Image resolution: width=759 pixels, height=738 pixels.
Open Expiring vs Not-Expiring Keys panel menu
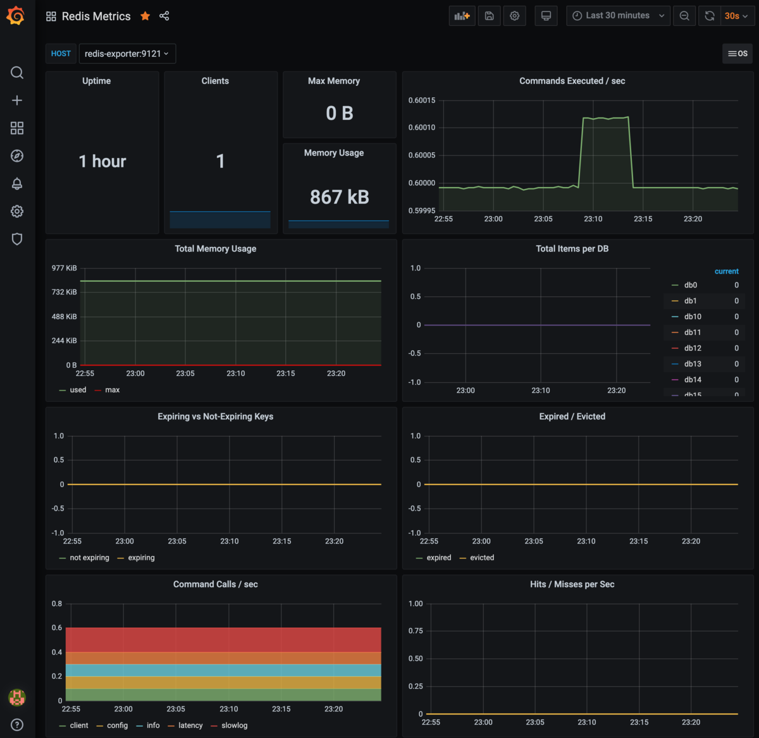[x=216, y=416]
